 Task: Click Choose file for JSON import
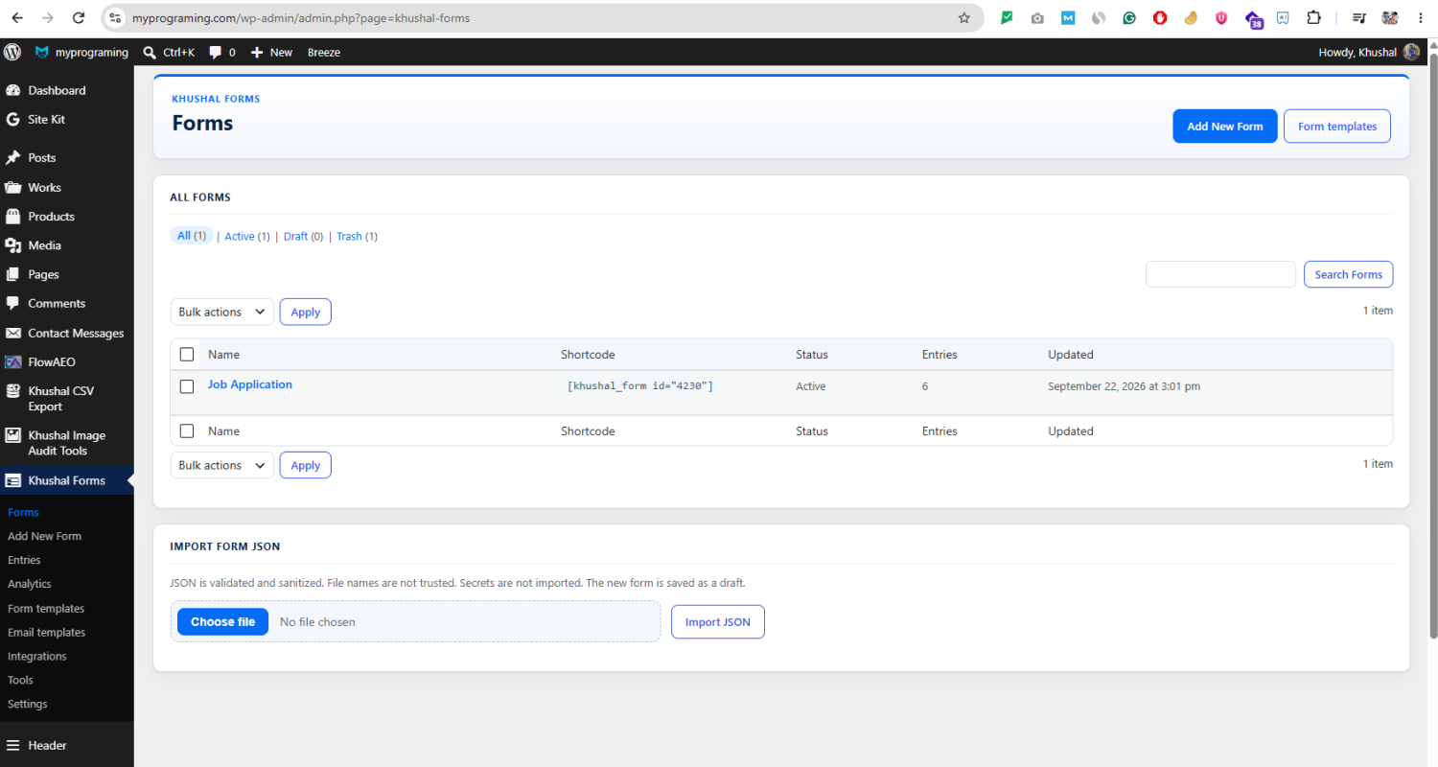(222, 621)
